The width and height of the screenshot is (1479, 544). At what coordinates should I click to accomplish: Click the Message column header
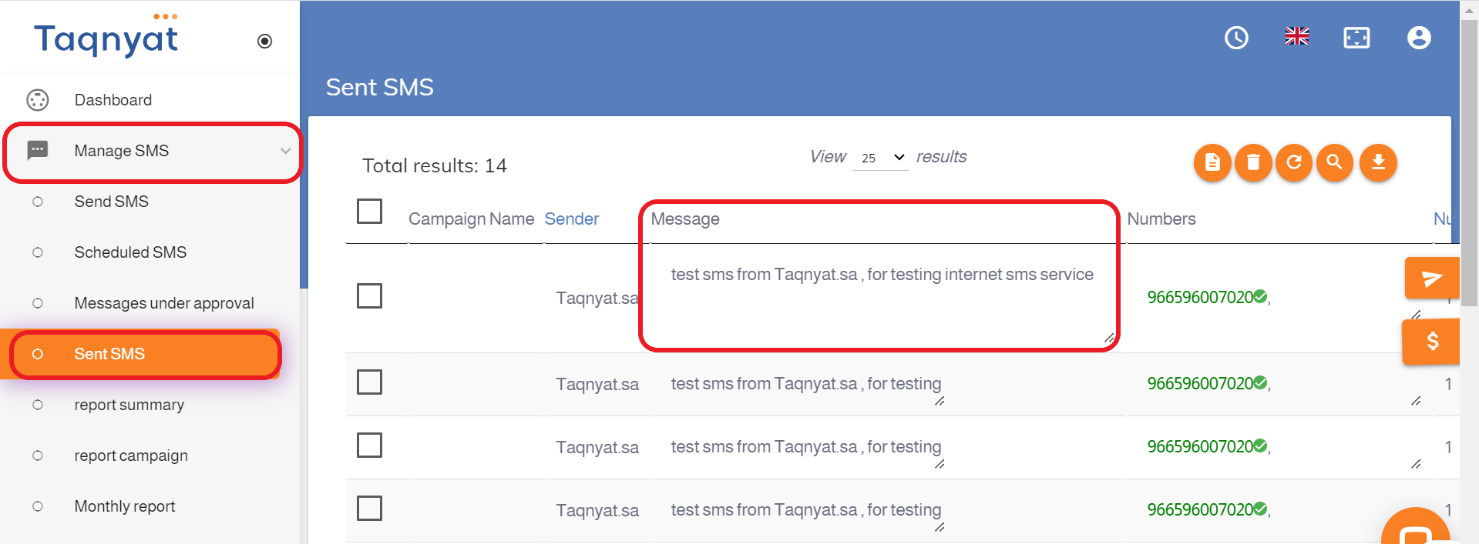(x=685, y=219)
